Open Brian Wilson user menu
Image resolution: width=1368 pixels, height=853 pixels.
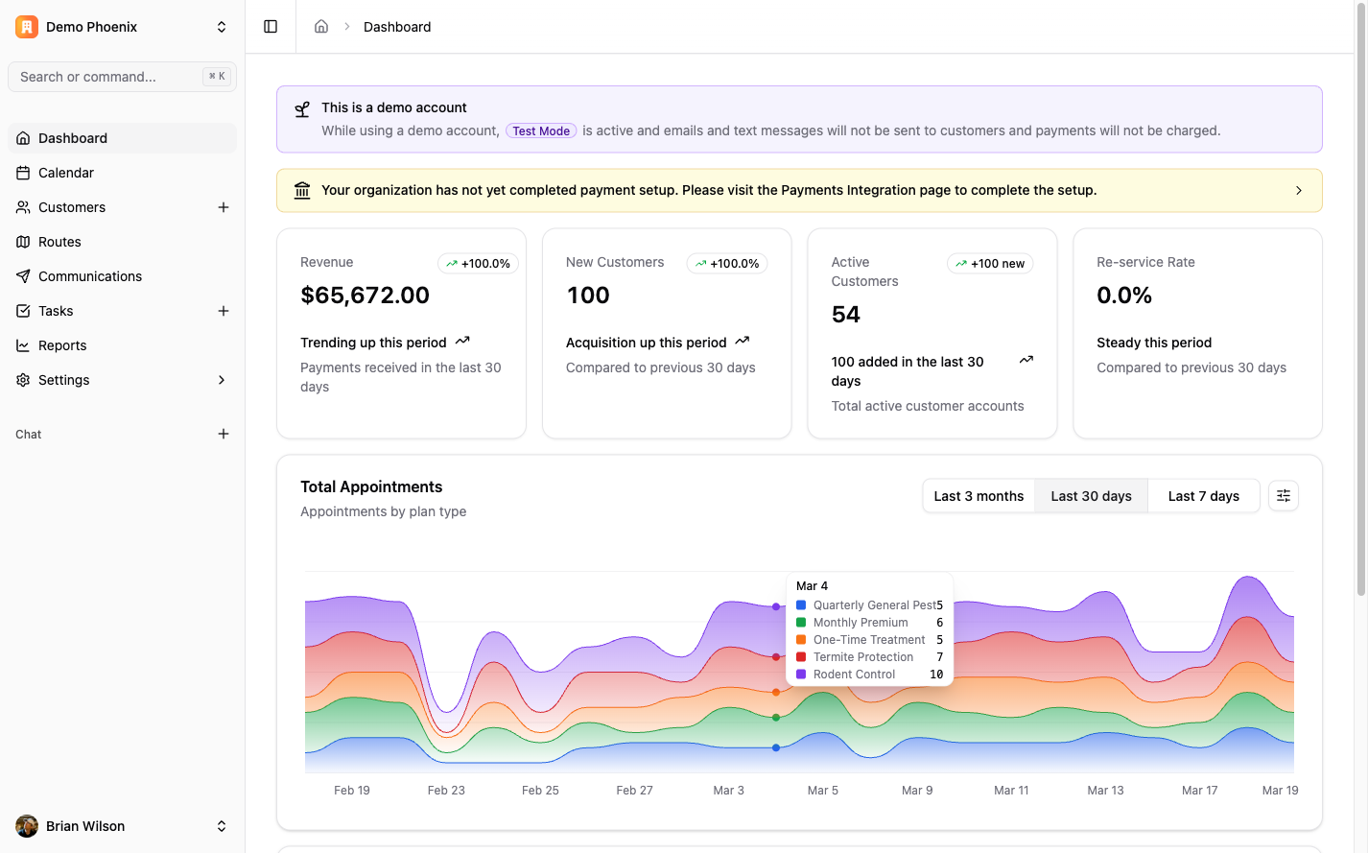122,826
